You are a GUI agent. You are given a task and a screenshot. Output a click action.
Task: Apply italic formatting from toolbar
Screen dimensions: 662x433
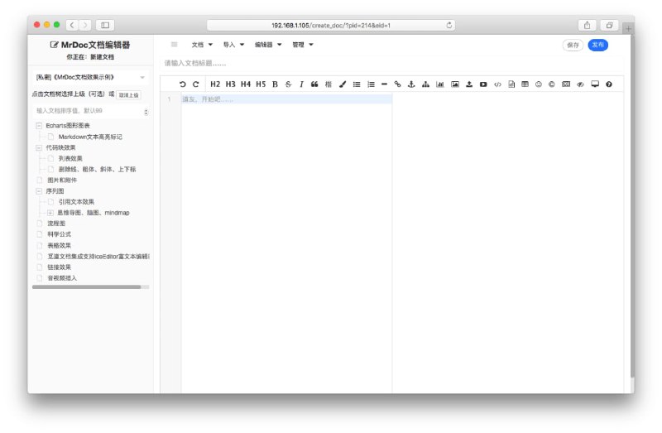coord(301,84)
